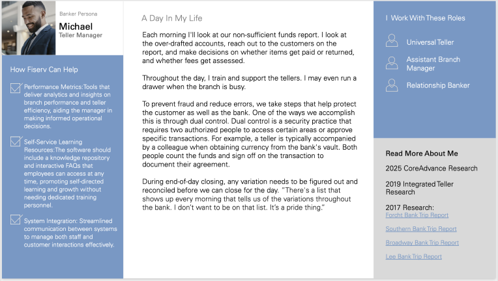This screenshot has height=281, width=498.
Task: Open the Lee Bank Trip Report link
Action: (x=413, y=256)
